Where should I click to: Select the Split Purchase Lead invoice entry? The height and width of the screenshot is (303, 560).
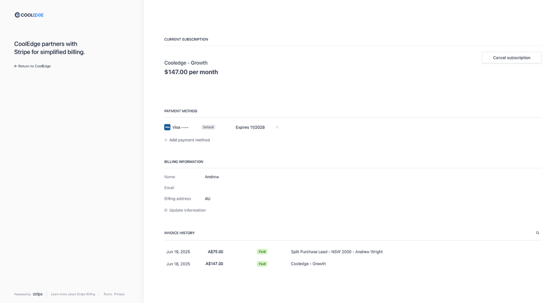coord(336,252)
